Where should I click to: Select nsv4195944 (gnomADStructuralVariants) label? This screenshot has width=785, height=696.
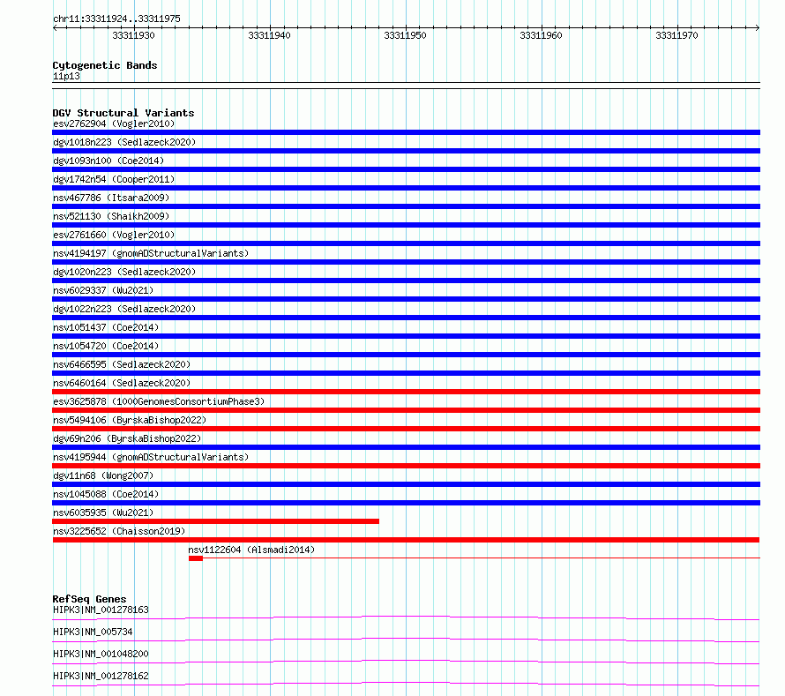point(151,457)
